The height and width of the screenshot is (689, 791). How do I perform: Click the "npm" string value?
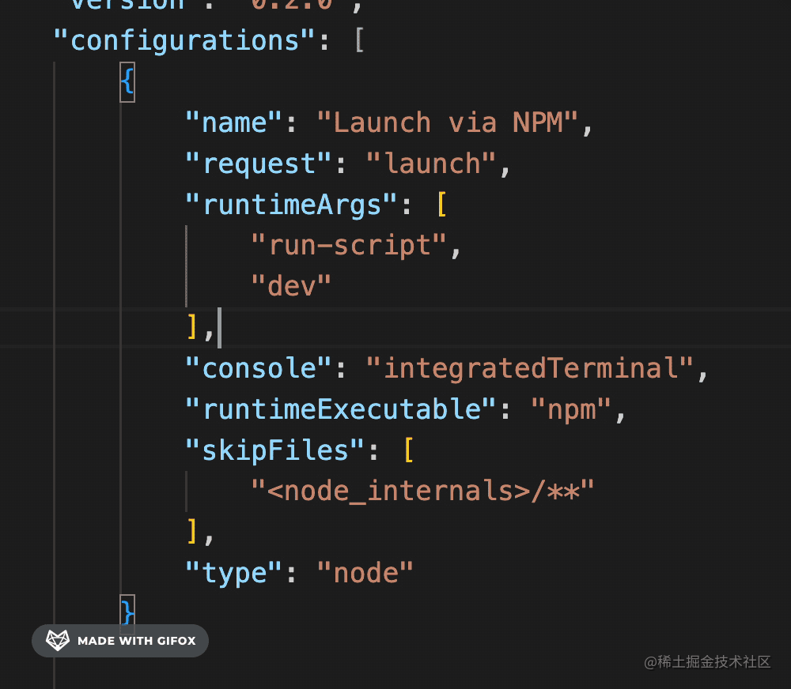571,409
